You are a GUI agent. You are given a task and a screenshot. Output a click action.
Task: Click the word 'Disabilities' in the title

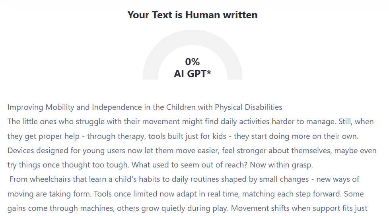(x=263, y=107)
